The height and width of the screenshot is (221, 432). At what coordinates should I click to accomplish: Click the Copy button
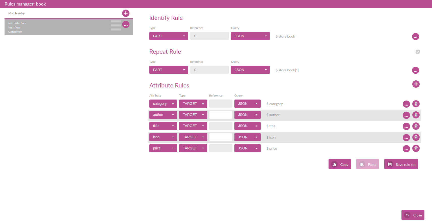click(x=340, y=164)
